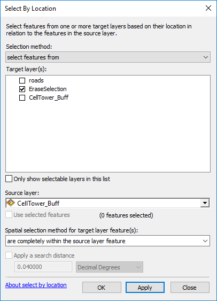
Task: Check the roads layer checkbox
Action: point(22,80)
